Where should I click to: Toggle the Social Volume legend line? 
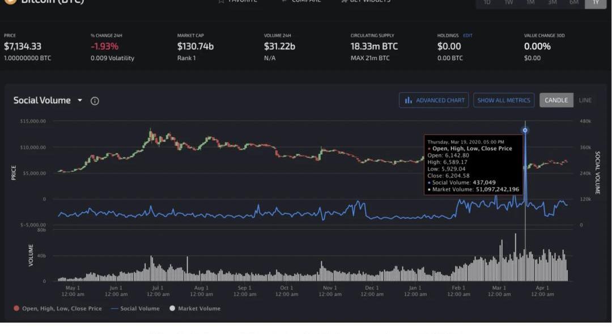[114, 308]
